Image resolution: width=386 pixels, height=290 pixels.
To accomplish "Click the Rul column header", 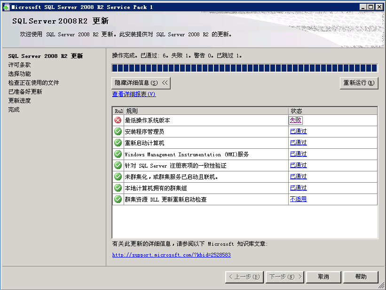I will click(118, 111).
